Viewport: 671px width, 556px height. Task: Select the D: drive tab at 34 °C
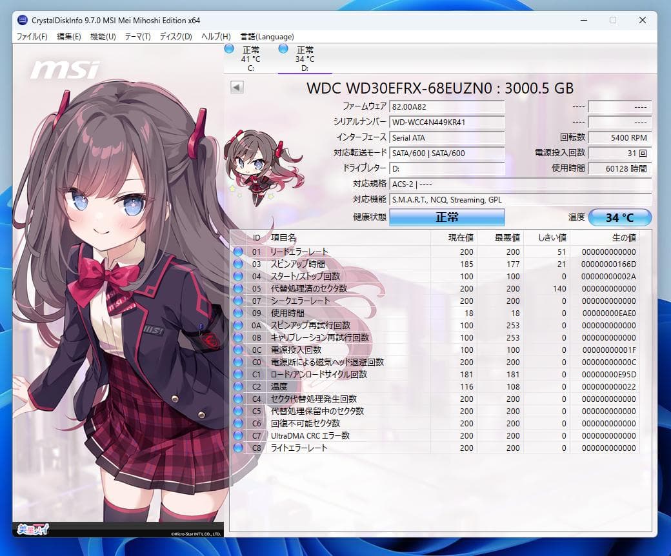point(305,59)
